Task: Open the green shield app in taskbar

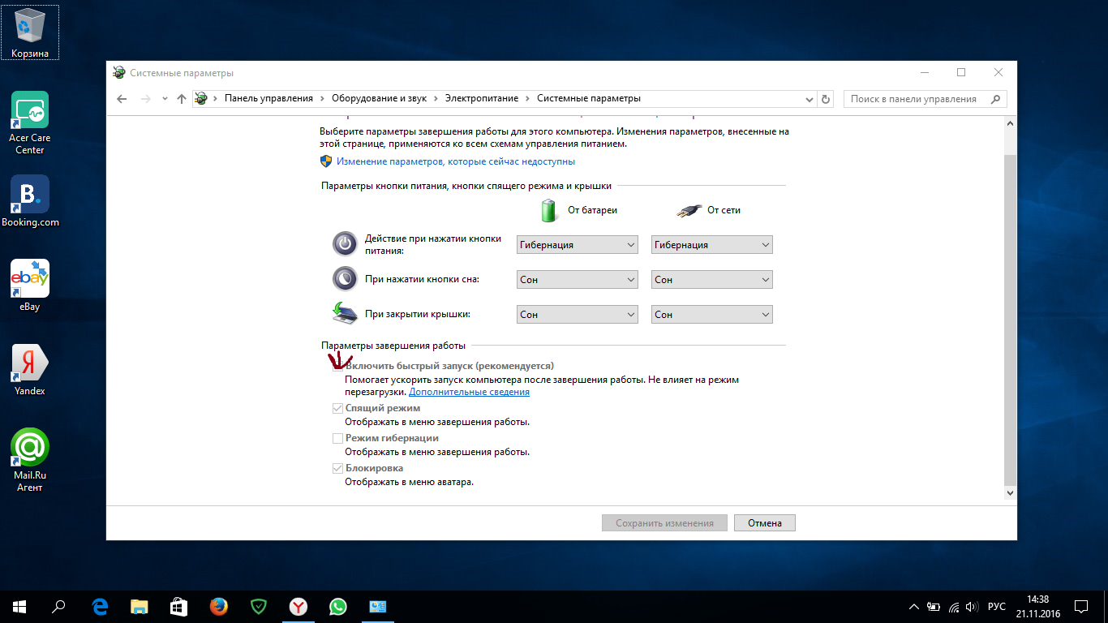Action: [259, 606]
